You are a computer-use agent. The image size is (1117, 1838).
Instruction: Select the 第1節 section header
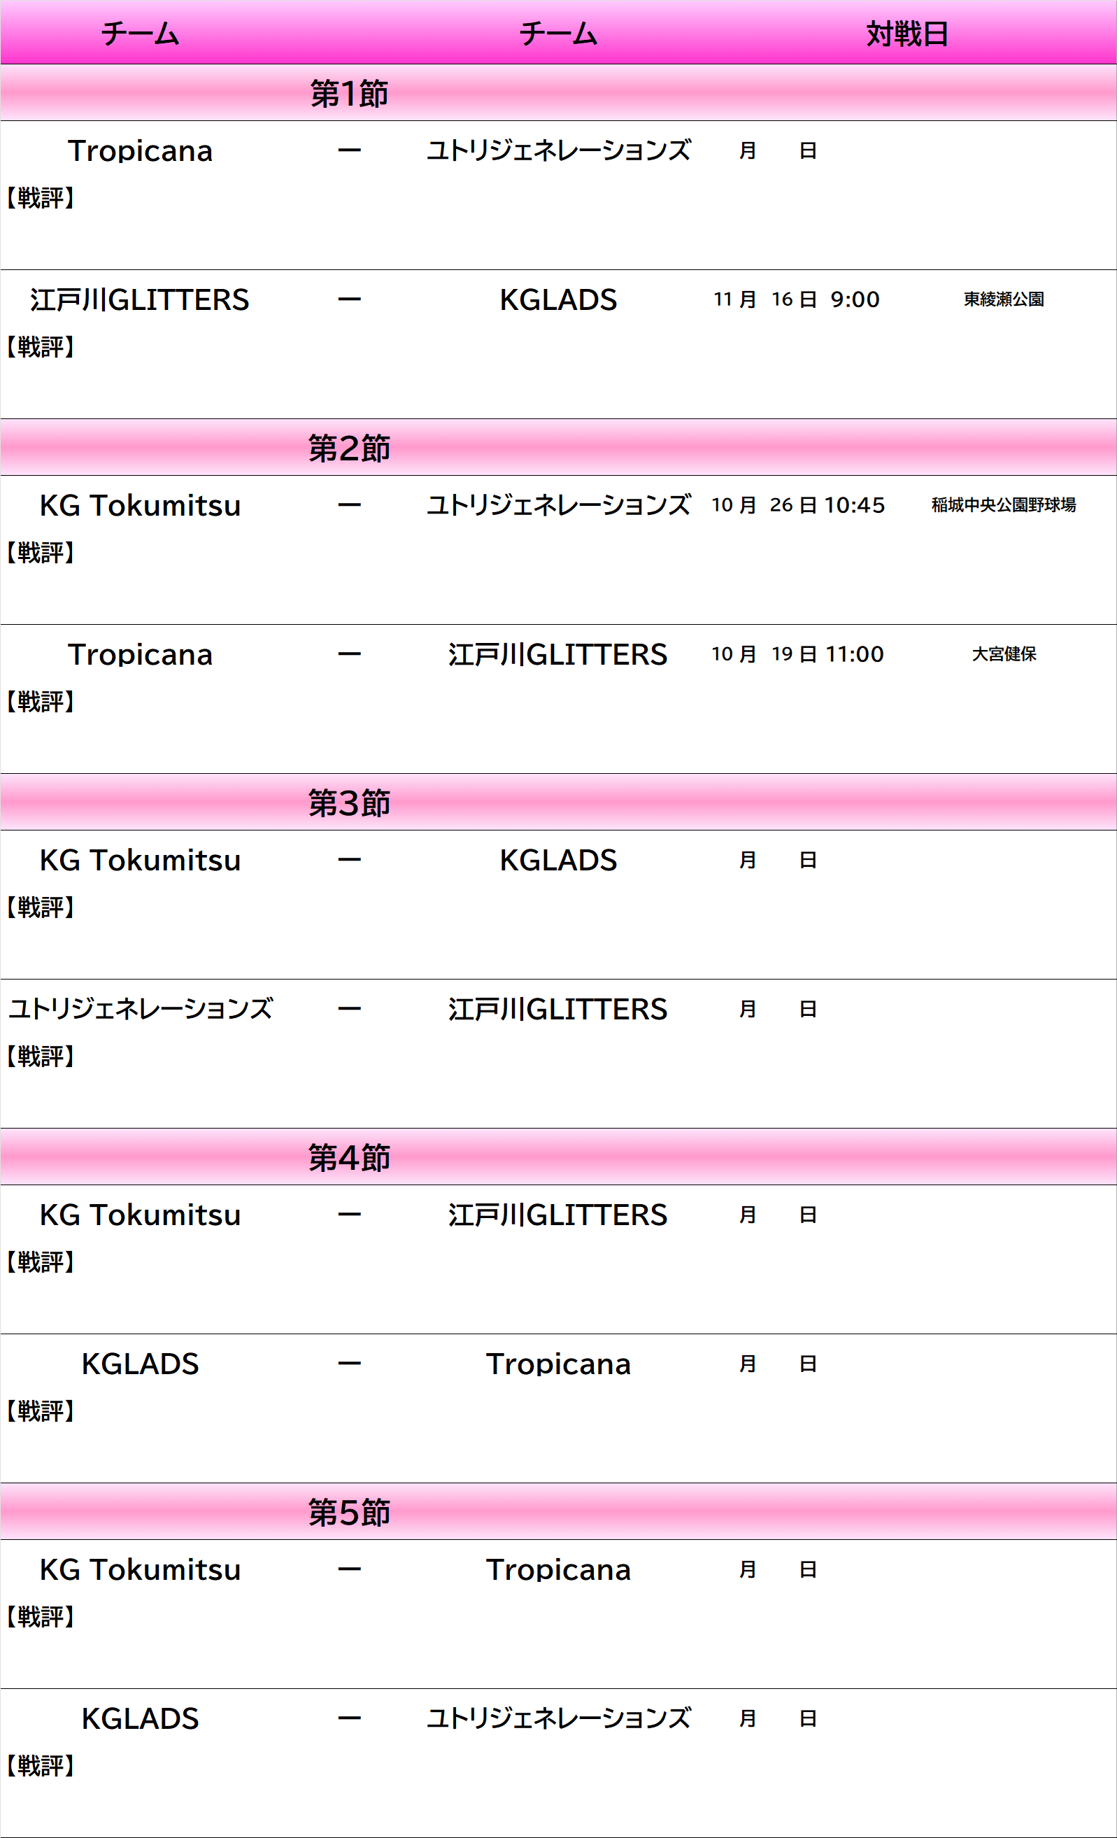pos(349,94)
